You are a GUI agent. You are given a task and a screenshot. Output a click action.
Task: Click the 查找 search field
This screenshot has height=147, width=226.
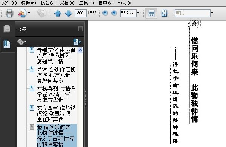(x=192, y=13)
